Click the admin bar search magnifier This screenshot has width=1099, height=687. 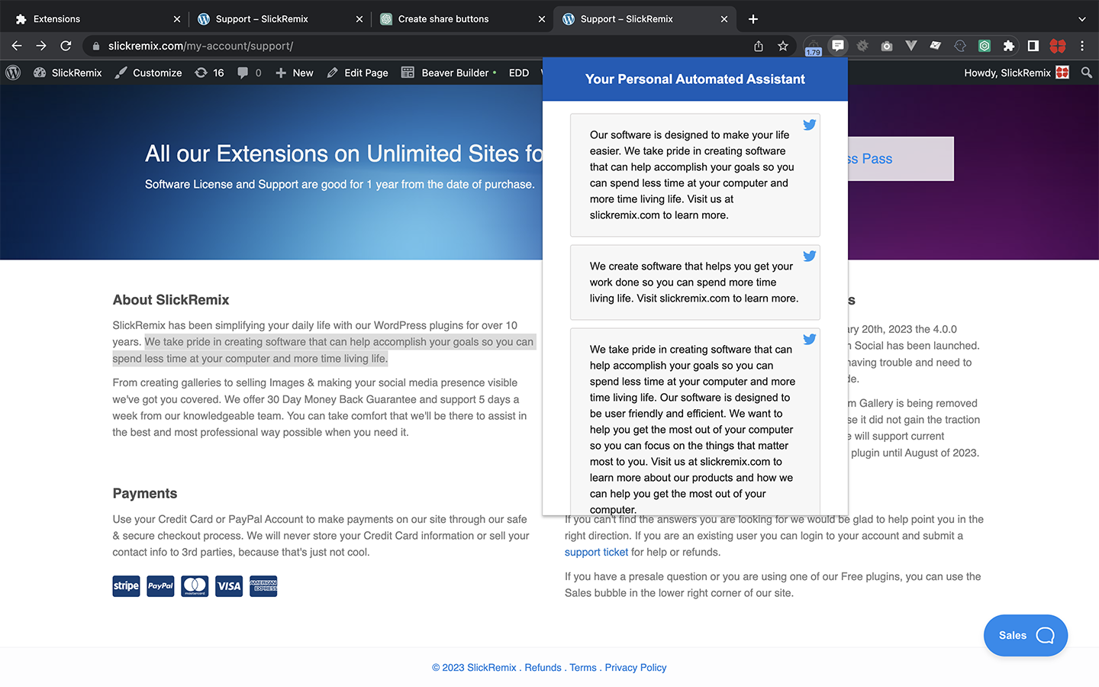(x=1087, y=73)
